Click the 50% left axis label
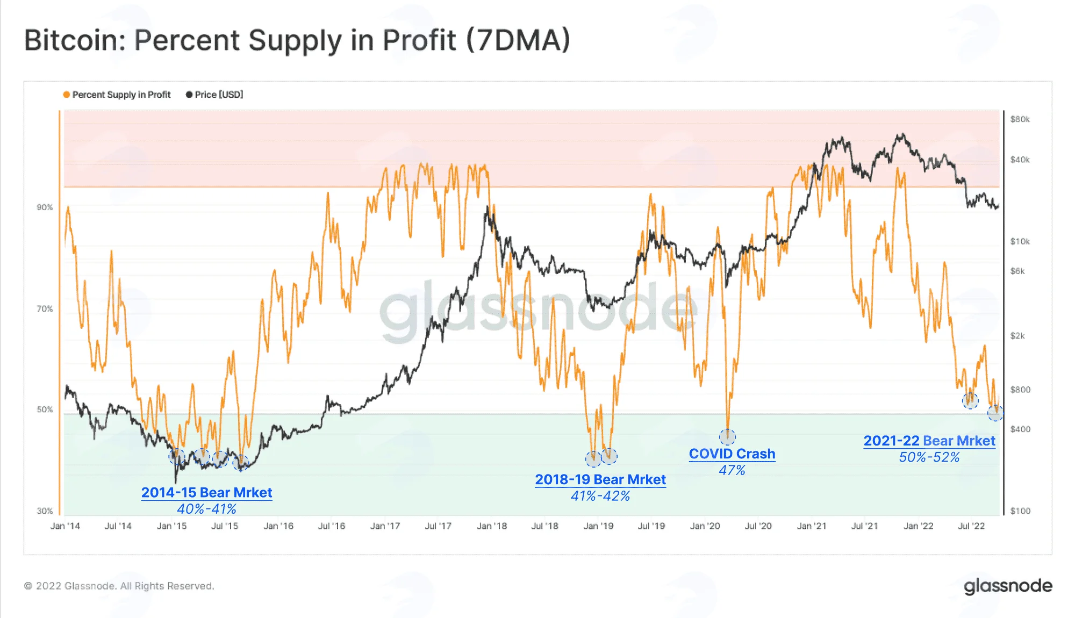The height and width of the screenshot is (618, 1075). tap(45, 409)
